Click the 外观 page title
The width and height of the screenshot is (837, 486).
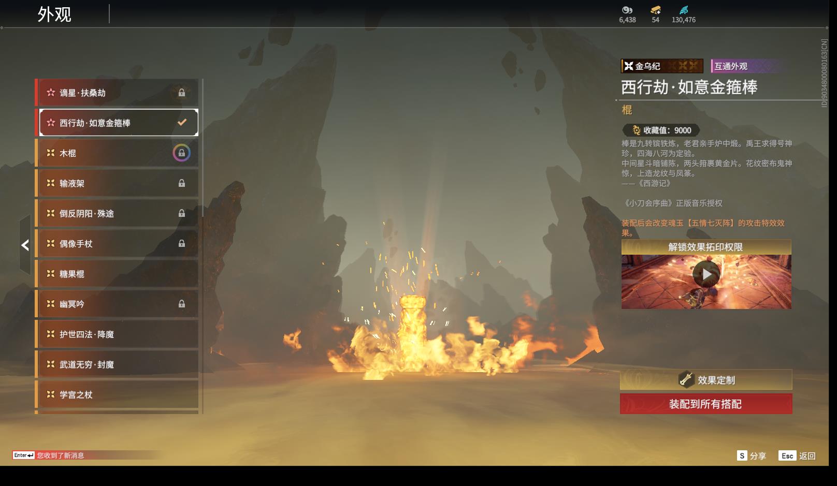coord(54,14)
